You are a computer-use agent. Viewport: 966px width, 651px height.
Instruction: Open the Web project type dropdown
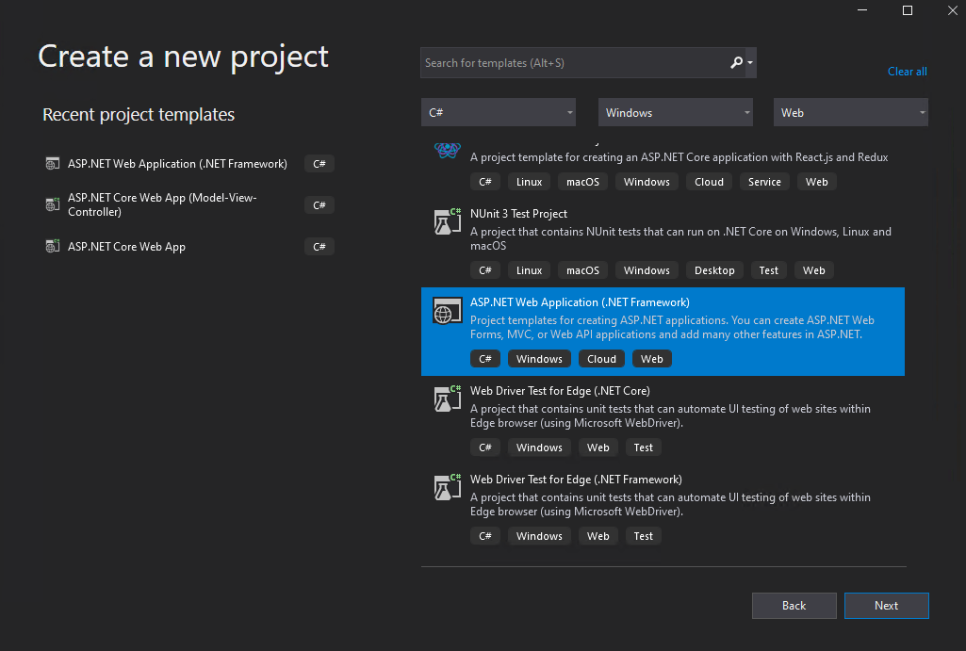[849, 112]
